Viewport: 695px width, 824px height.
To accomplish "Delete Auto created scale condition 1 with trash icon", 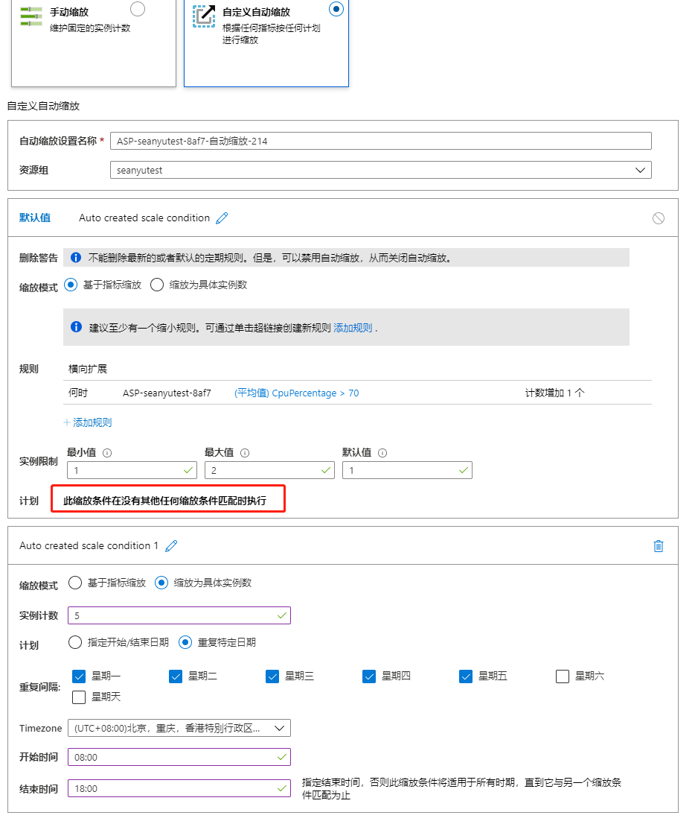I will pyautogui.click(x=658, y=546).
